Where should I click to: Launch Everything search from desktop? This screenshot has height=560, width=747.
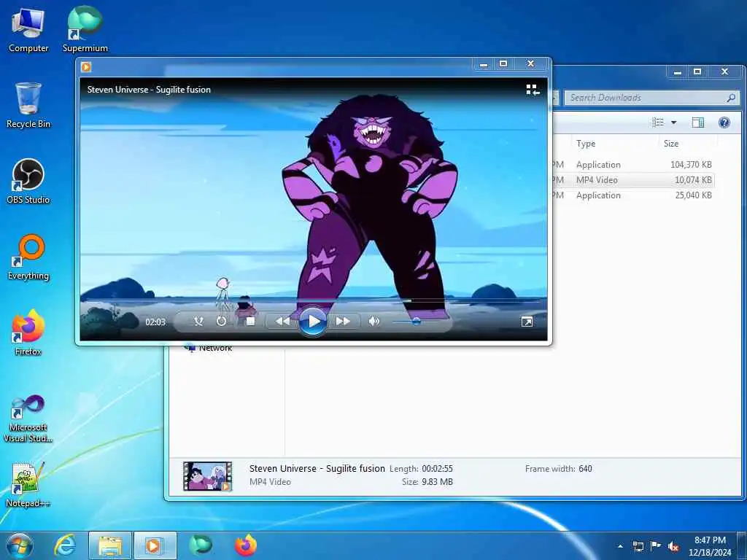[28, 257]
